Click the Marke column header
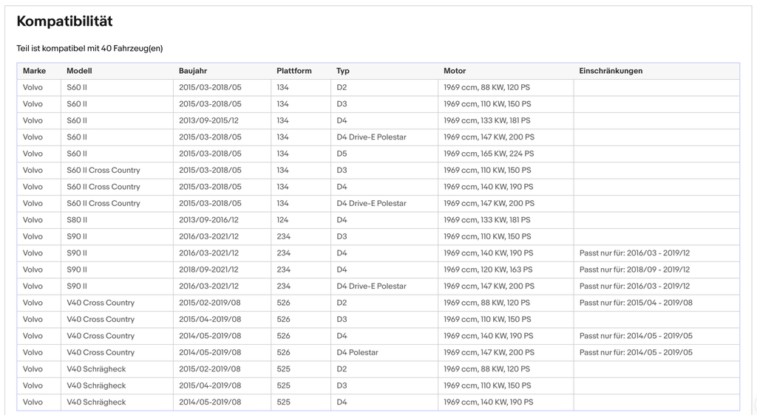This screenshot has height=415, width=757. point(34,71)
